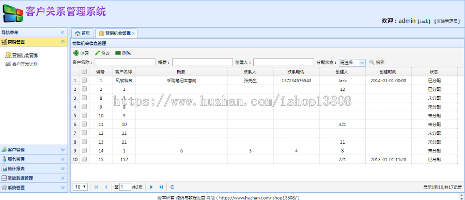Go to next page arrow
The width and height of the screenshot is (465, 200).
pos(151,187)
